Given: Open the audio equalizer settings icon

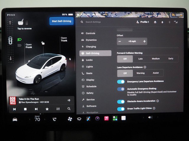Looking at the screenshot, I should [58, 109].
